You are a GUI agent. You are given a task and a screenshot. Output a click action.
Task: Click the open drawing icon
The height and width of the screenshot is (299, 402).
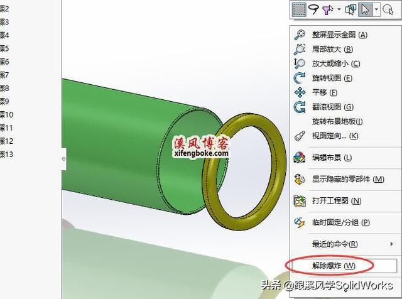pos(300,201)
